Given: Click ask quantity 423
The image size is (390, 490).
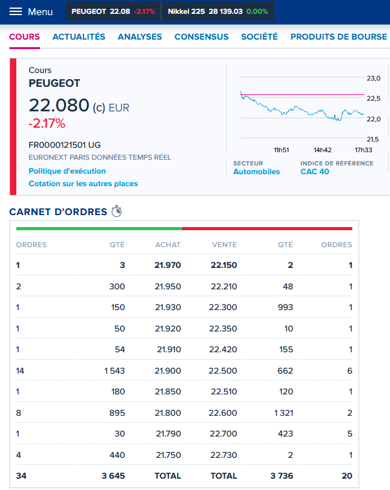Looking at the screenshot, I should point(285,434).
